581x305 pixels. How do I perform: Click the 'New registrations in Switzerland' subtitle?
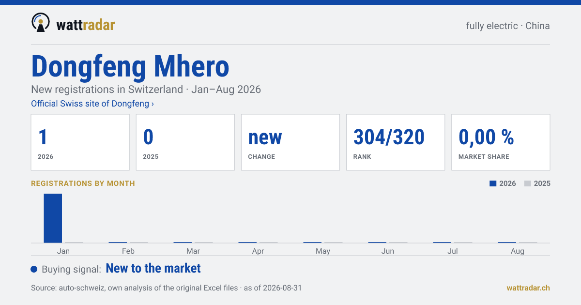[146, 90]
